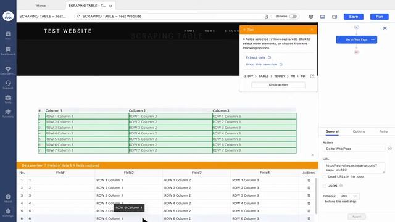
Task: Click the dimmed Apply button
Action: pos(357,216)
